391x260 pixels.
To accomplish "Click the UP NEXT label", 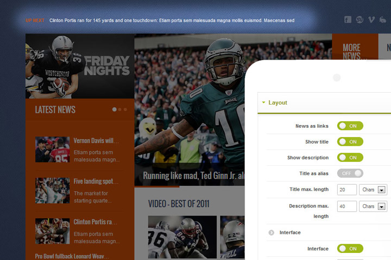I will [x=35, y=21].
